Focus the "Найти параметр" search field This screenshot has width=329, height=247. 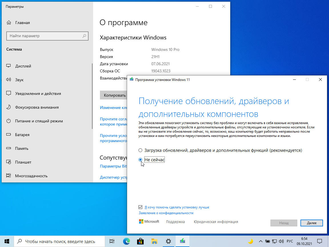(x=47, y=36)
